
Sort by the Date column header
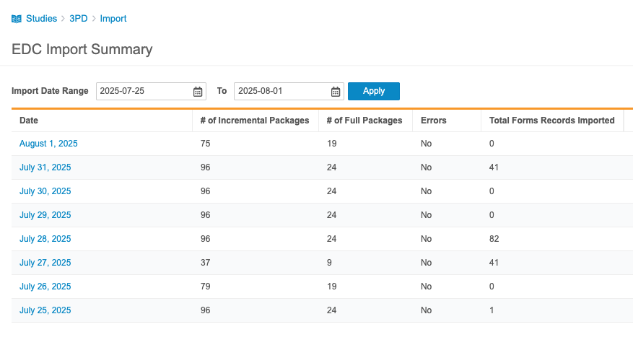pos(29,121)
